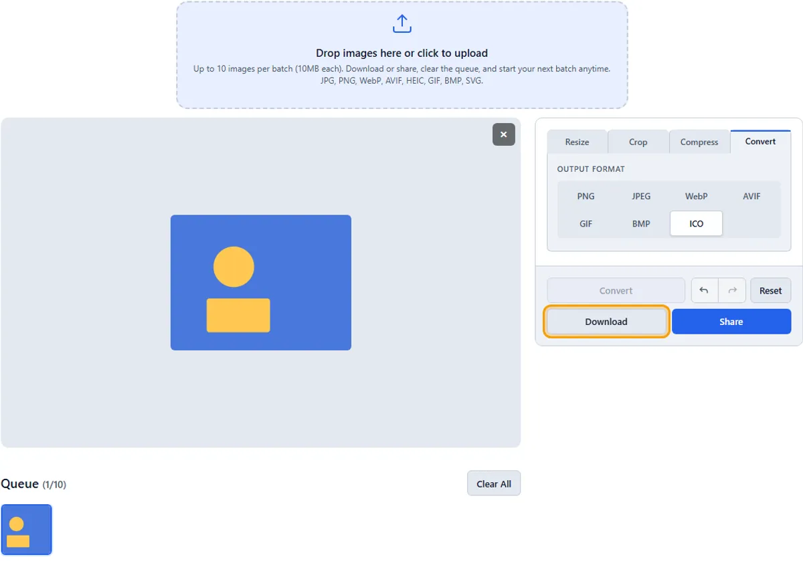Reset the image edits
803x561 pixels.
click(771, 291)
